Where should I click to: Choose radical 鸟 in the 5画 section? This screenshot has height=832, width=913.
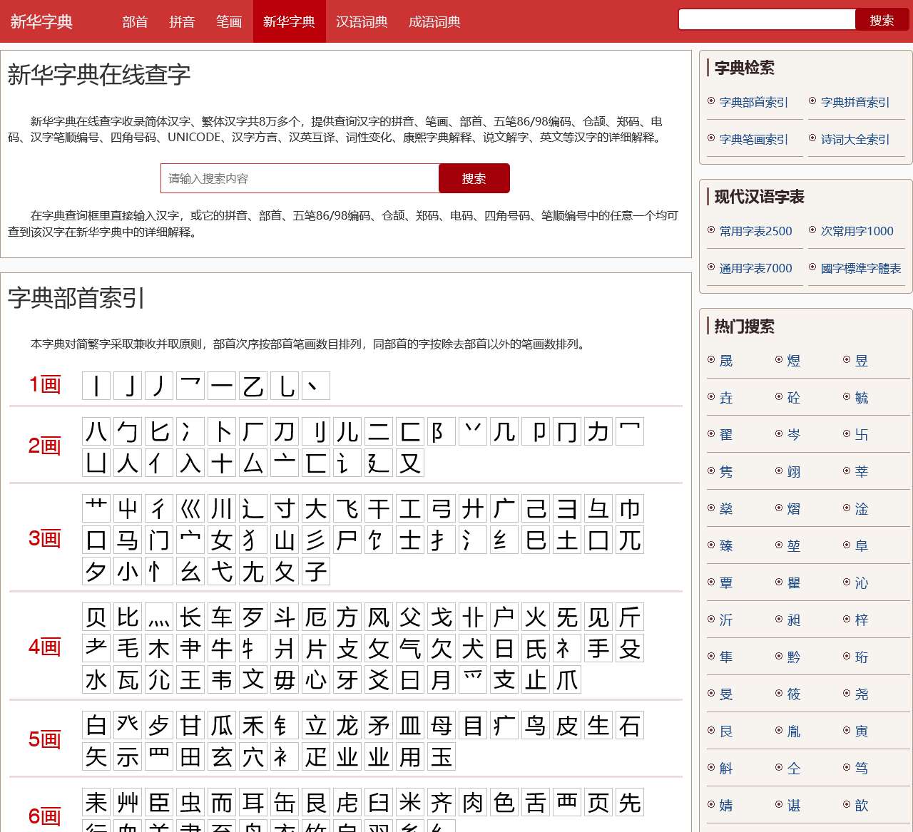click(x=536, y=725)
